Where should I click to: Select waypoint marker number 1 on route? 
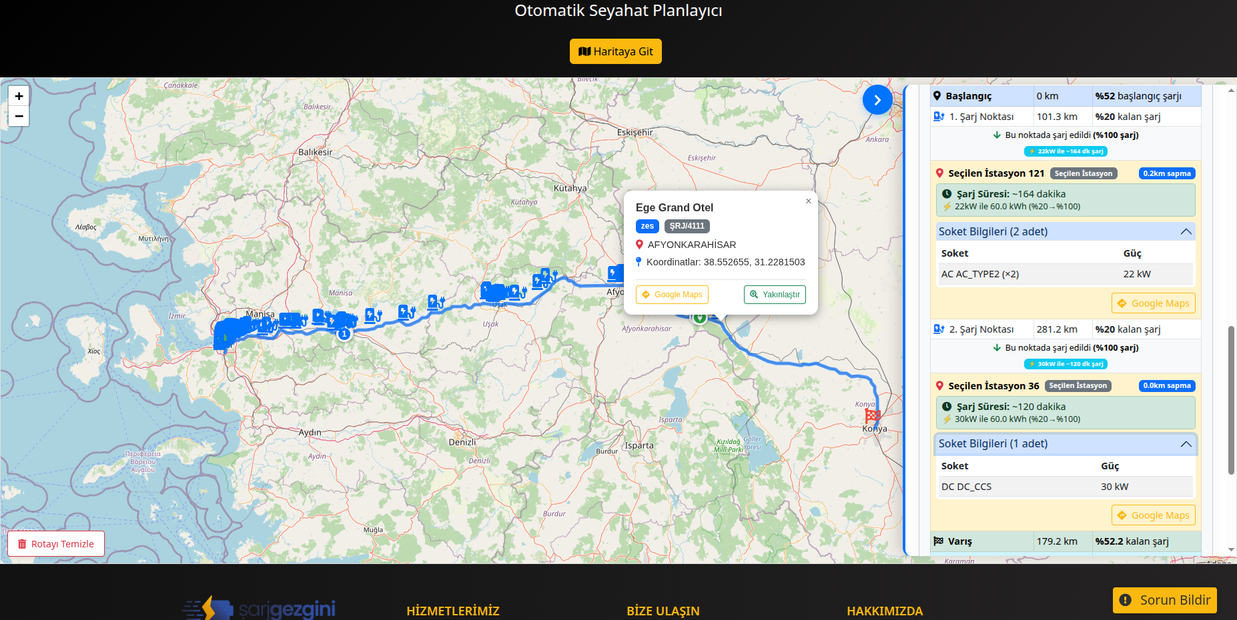point(344,333)
